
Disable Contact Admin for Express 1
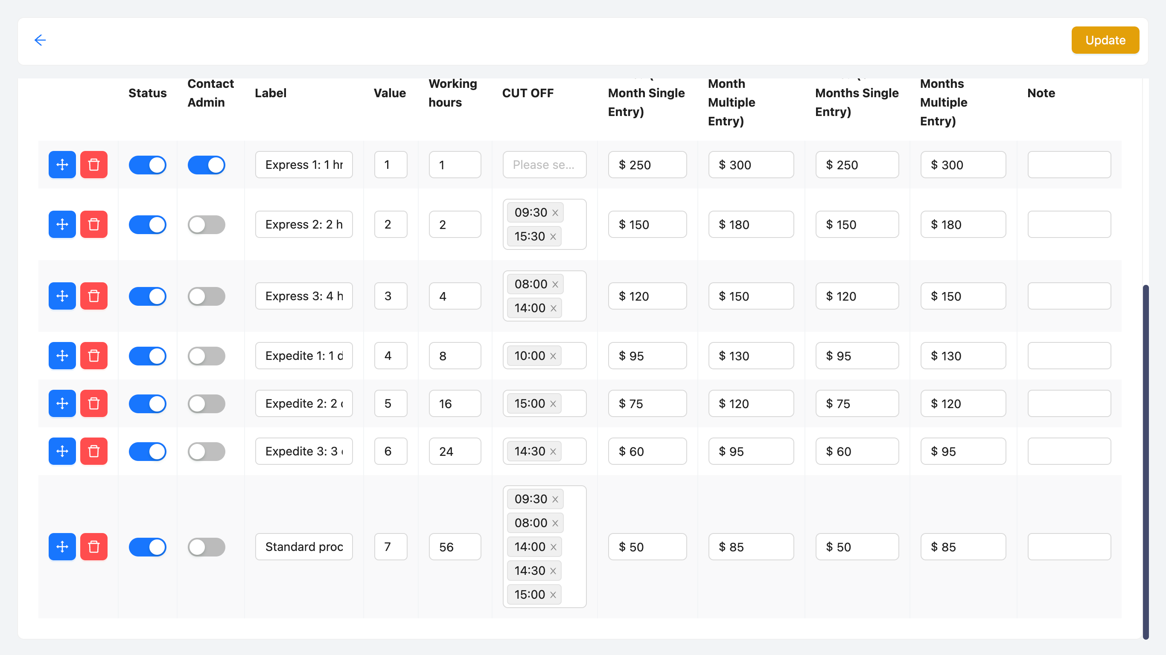207,165
